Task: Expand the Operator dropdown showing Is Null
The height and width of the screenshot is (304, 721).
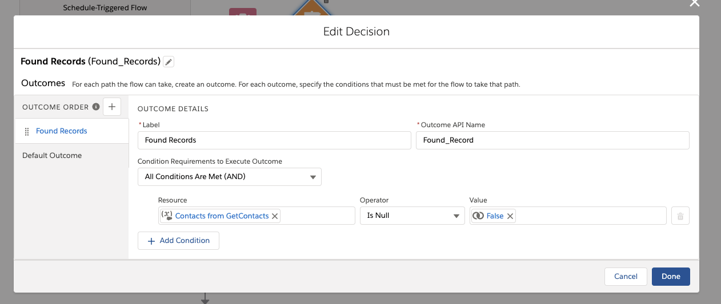Action: pyautogui.click(x=412, y=216)
